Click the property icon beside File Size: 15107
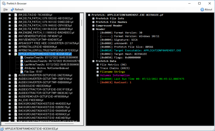 [x=22, y=72]
